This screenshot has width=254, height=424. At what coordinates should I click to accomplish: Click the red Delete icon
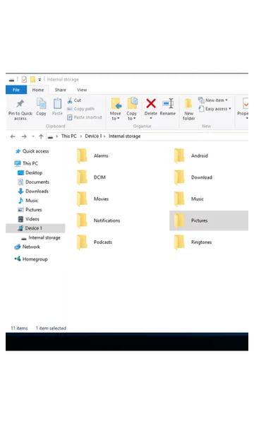[x=151, y=103]
